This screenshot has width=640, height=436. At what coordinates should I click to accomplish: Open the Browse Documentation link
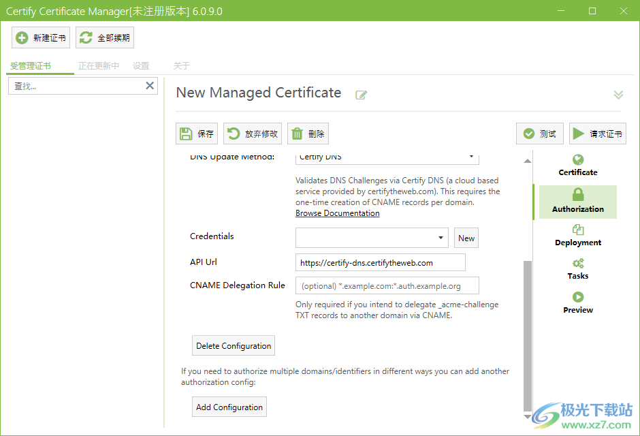pyautogui.click(x=338, y=213)
